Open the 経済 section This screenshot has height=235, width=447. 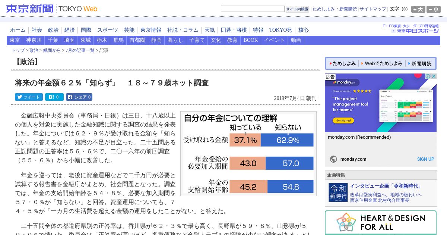click(70, 30)
